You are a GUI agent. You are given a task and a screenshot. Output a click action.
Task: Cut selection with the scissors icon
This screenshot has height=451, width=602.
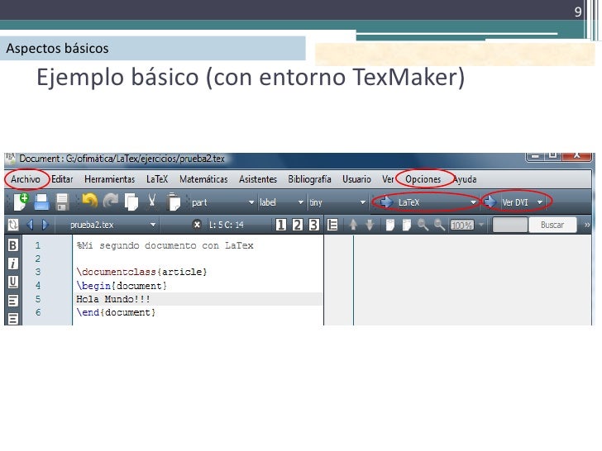tap(152, 201)
